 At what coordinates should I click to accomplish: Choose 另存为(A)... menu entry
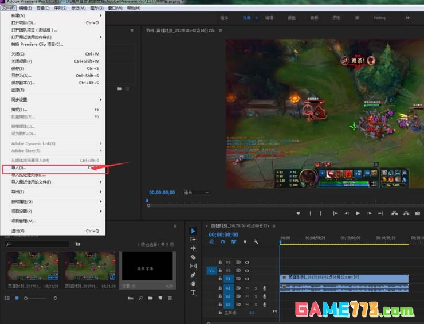53,76
